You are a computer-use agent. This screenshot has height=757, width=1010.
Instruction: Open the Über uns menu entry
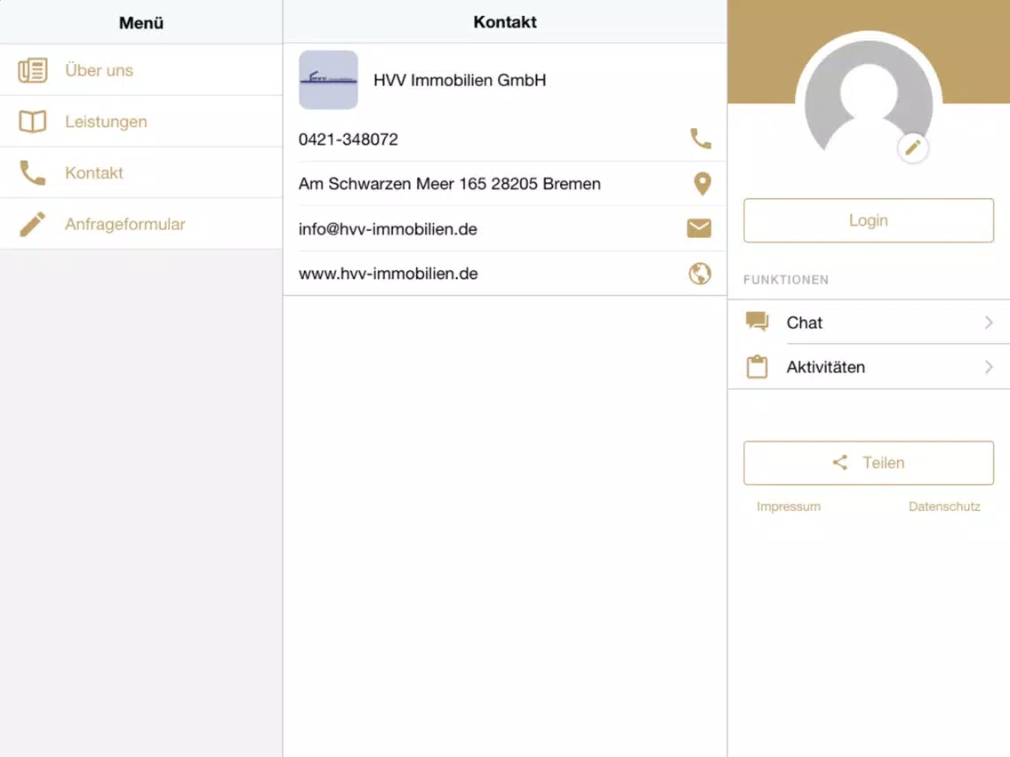[141, 70]
